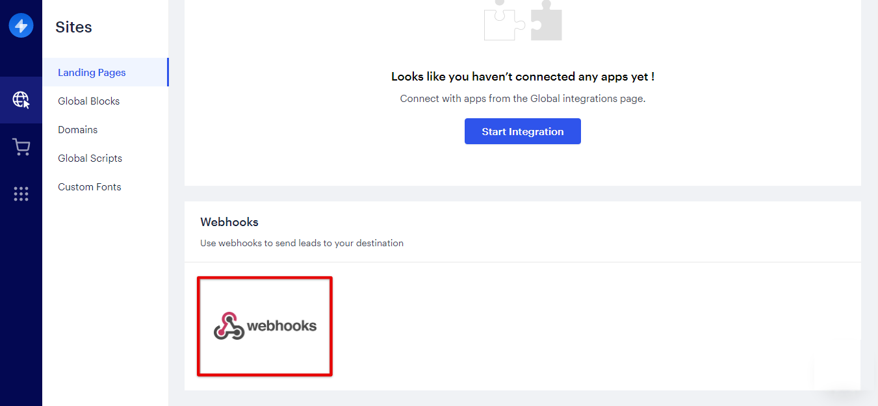Open the shopping cart icon
Screen dimensions: 878x406
(21, 147)
